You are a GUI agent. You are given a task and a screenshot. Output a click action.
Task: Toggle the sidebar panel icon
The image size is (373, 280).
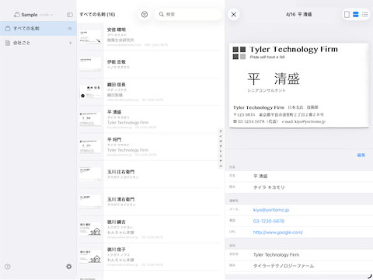[x=70, y=15]
